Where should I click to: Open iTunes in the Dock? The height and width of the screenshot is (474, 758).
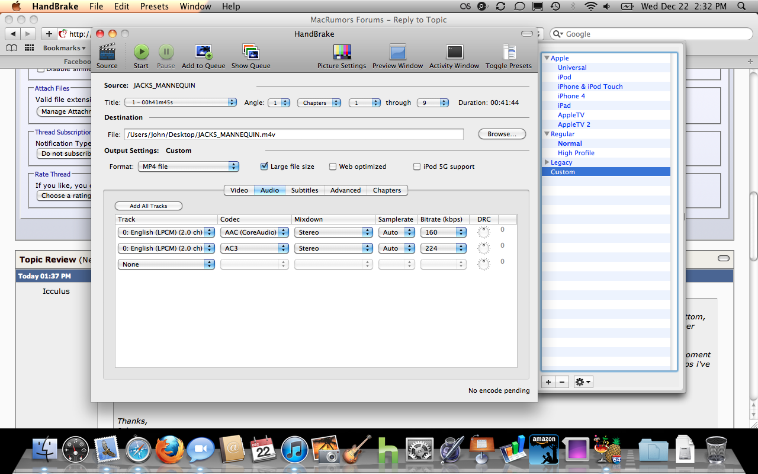coord(294,450)
